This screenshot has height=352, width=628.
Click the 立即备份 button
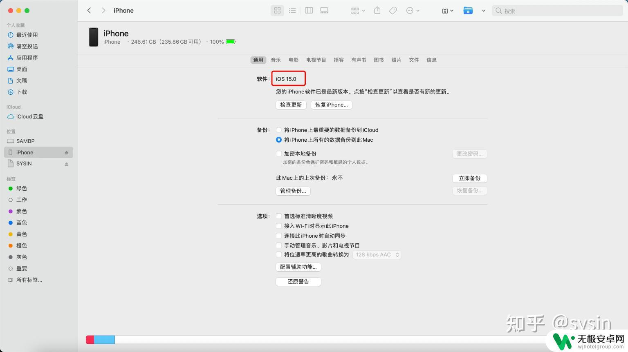(469, 178)
